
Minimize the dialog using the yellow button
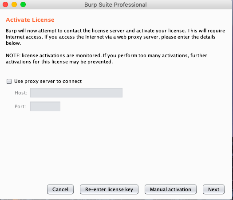[14, 4]
